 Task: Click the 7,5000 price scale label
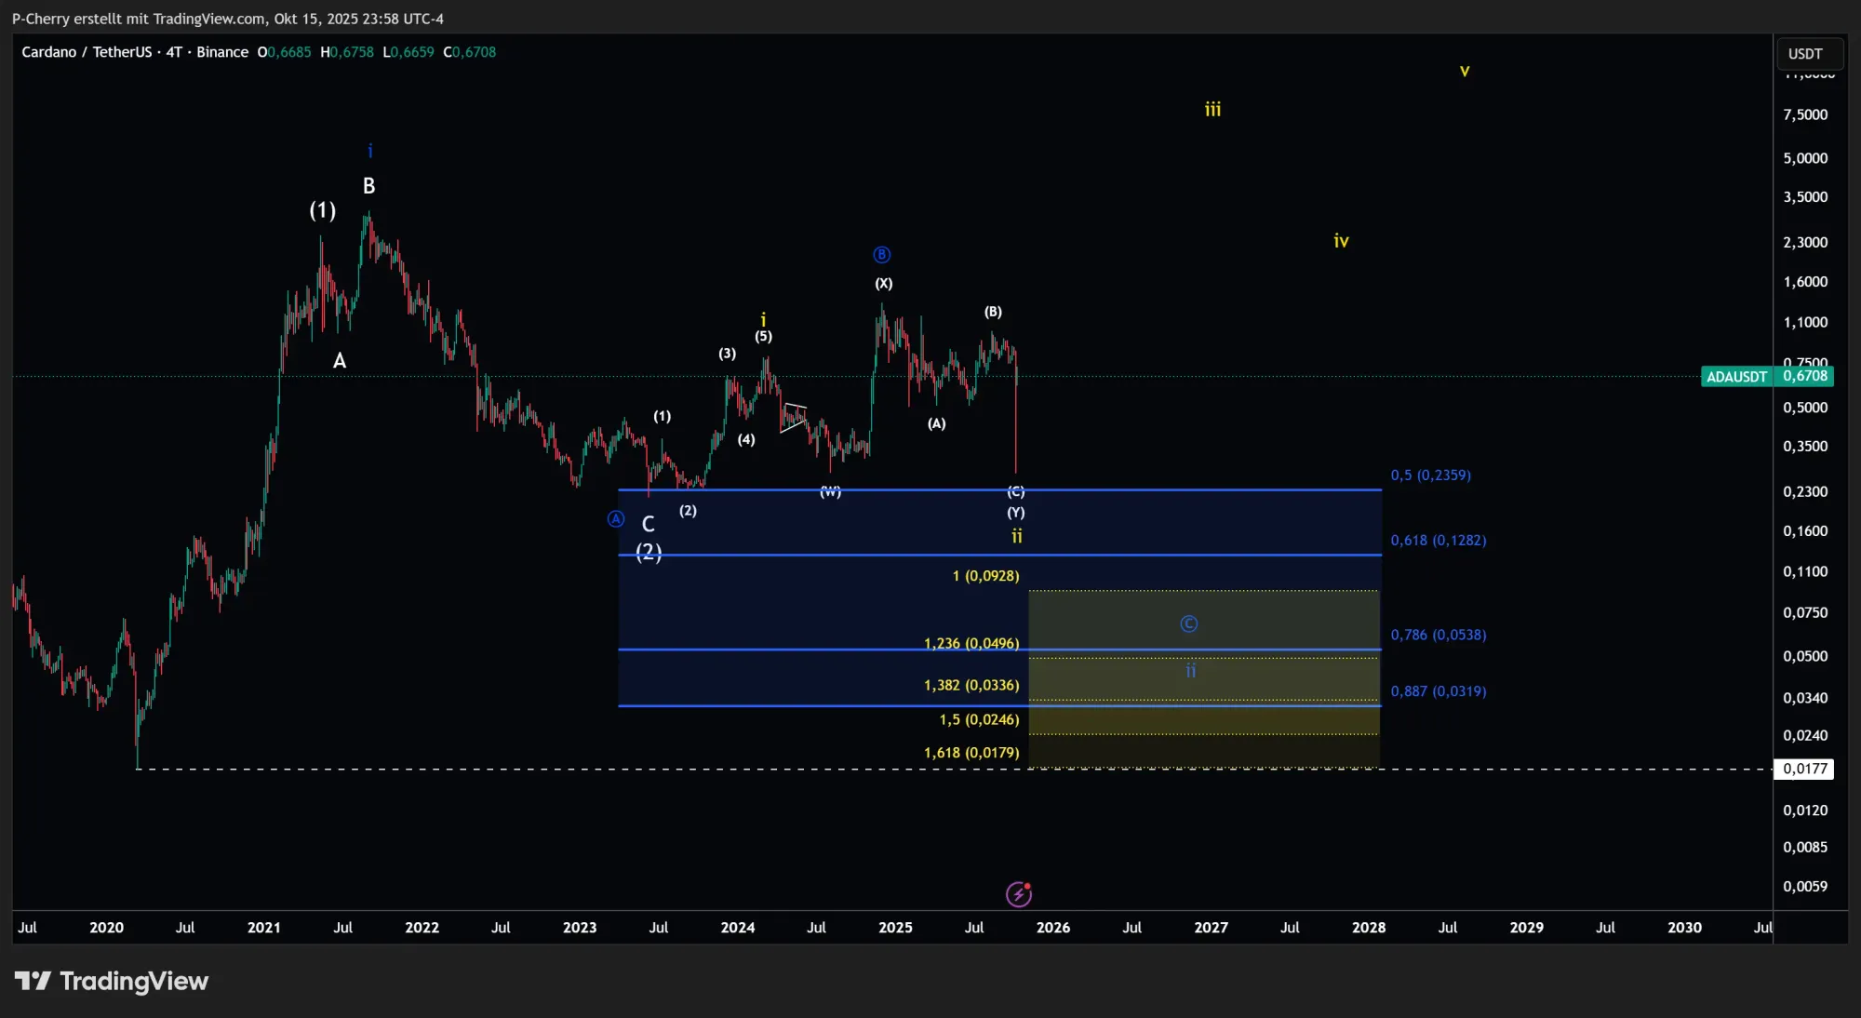1805,114
